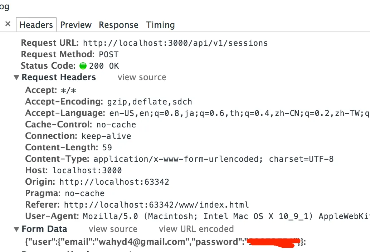Click the POST request method value

(x=108, y=54)
